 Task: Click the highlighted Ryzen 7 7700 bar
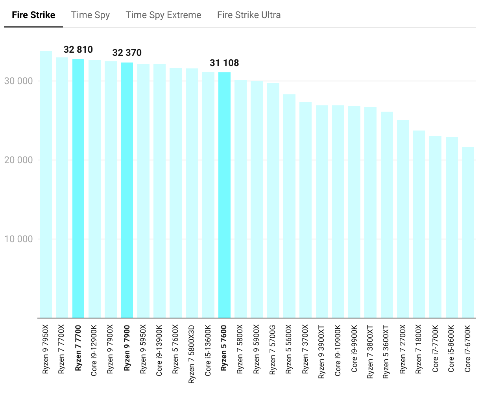78,188
